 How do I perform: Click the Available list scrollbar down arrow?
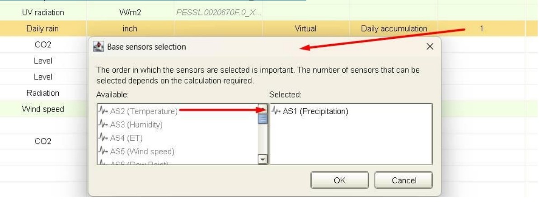pyautogui.click(x=263, y=159)
